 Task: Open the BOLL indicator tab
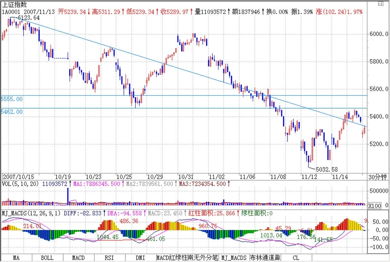pyautogui.click(x=47, y=258)
